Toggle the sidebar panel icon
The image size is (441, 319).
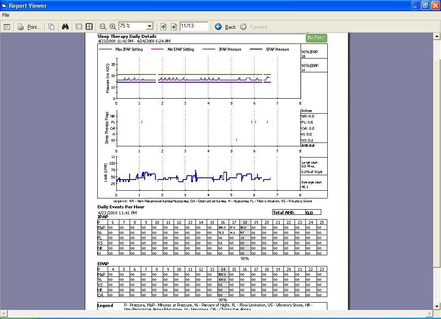click(x=7, y=27)
